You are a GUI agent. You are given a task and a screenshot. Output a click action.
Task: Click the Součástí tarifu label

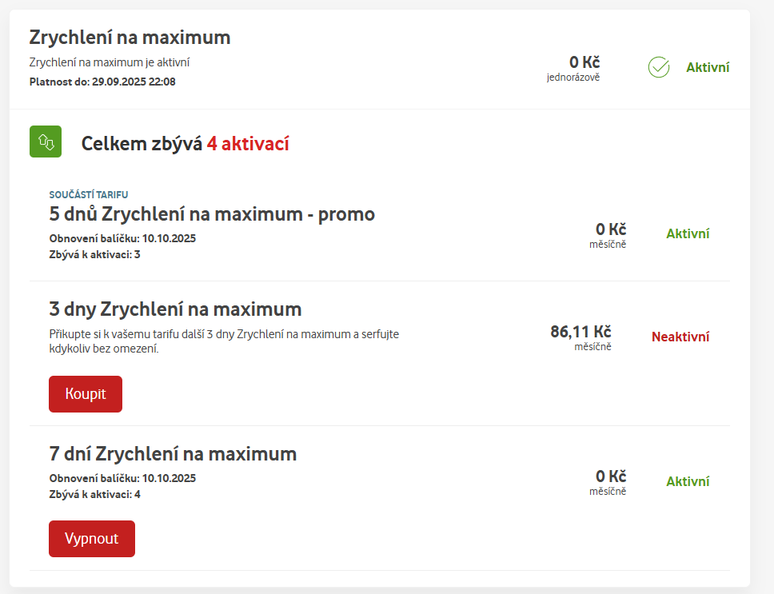pos(88,194)
